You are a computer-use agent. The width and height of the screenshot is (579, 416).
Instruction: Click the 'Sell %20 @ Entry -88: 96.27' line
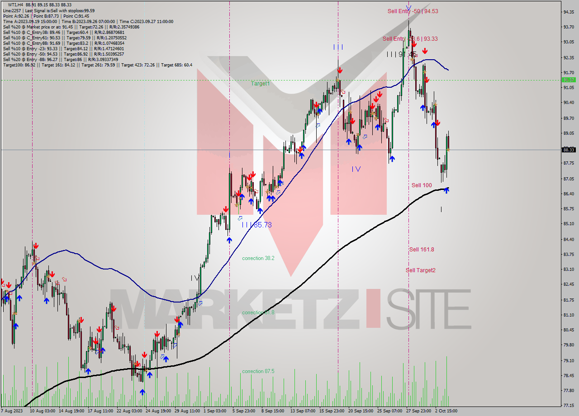pos(61,59)
